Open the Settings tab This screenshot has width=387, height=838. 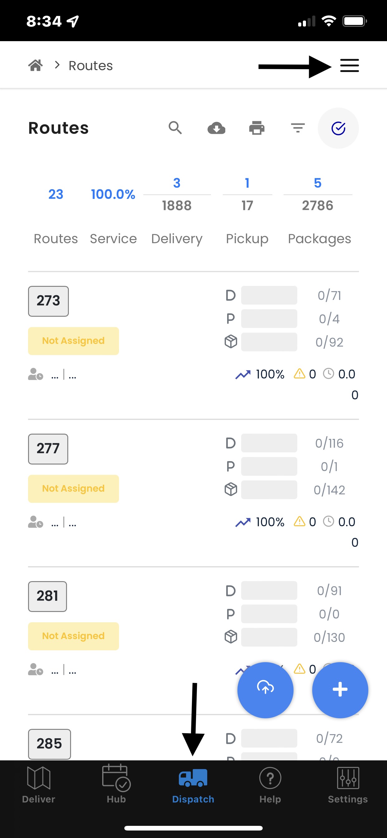pyautogui.click(x=348, y=785)
